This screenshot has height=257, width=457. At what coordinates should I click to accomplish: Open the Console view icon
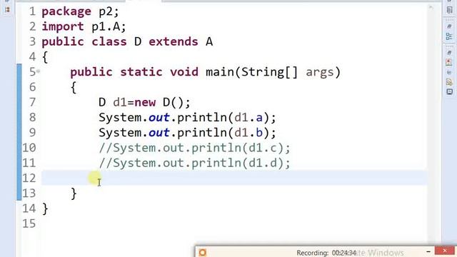point(449,92)
